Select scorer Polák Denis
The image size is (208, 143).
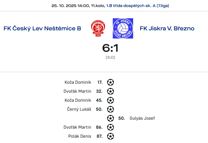click(80, 136)
